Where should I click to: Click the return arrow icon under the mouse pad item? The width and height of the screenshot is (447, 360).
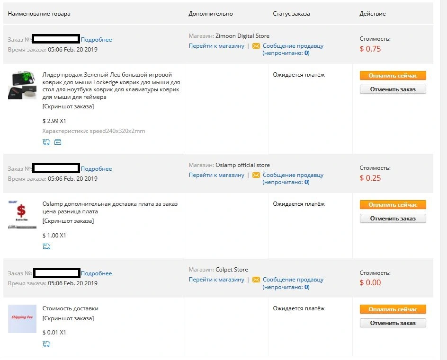coord(58,142)
